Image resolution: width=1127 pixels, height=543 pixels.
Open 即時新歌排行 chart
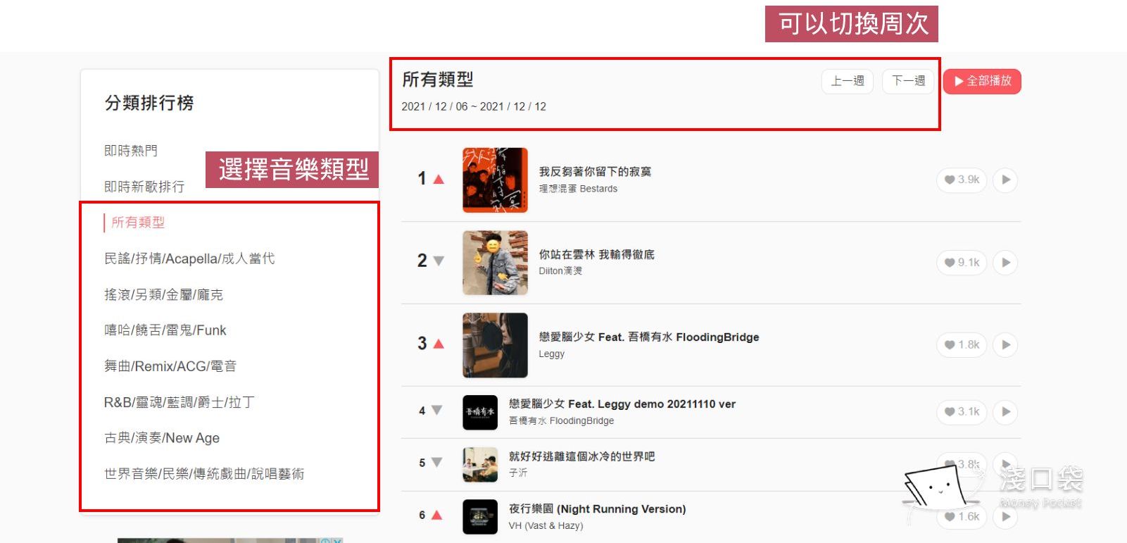point(144,187)
